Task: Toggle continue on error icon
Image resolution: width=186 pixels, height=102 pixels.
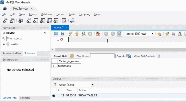Action: [x=98, y=34]
